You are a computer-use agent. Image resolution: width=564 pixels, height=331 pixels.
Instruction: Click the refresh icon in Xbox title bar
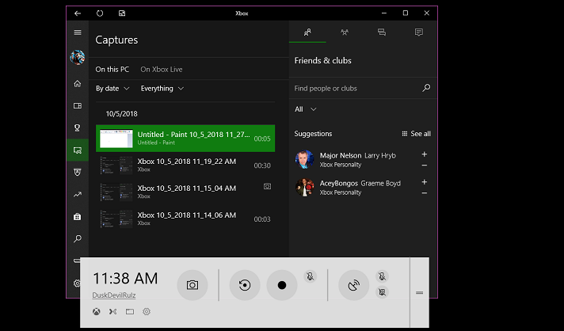(x=100, y=13)
